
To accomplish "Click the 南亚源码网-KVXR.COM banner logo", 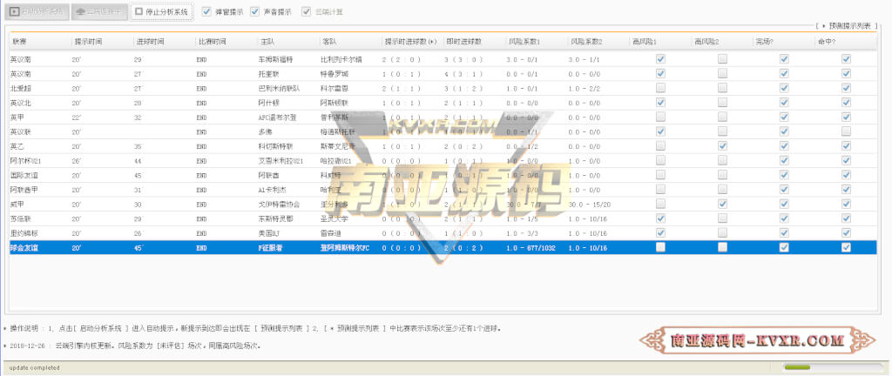I will pos(758,340).
